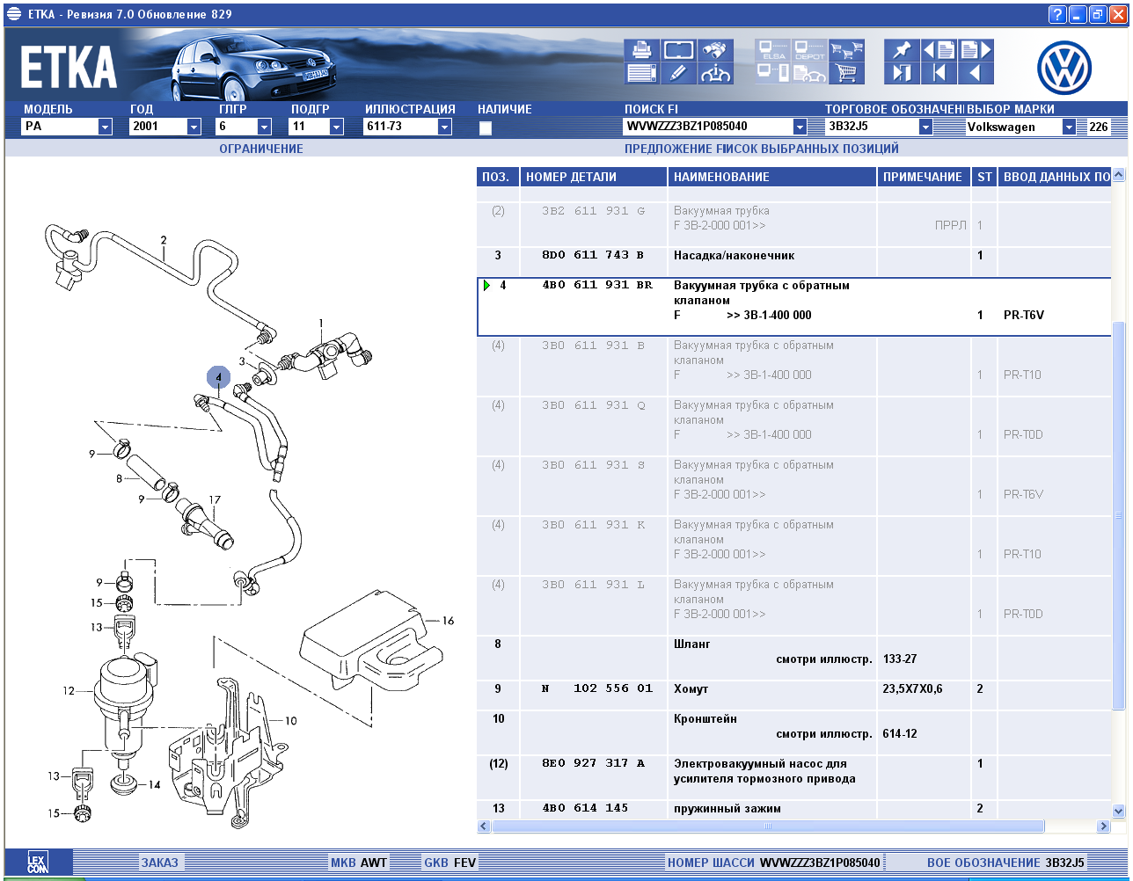This screenshot has width=1133, height=881.
Task: Select part number 8D0 611 743 B
Action: point(593,255)
